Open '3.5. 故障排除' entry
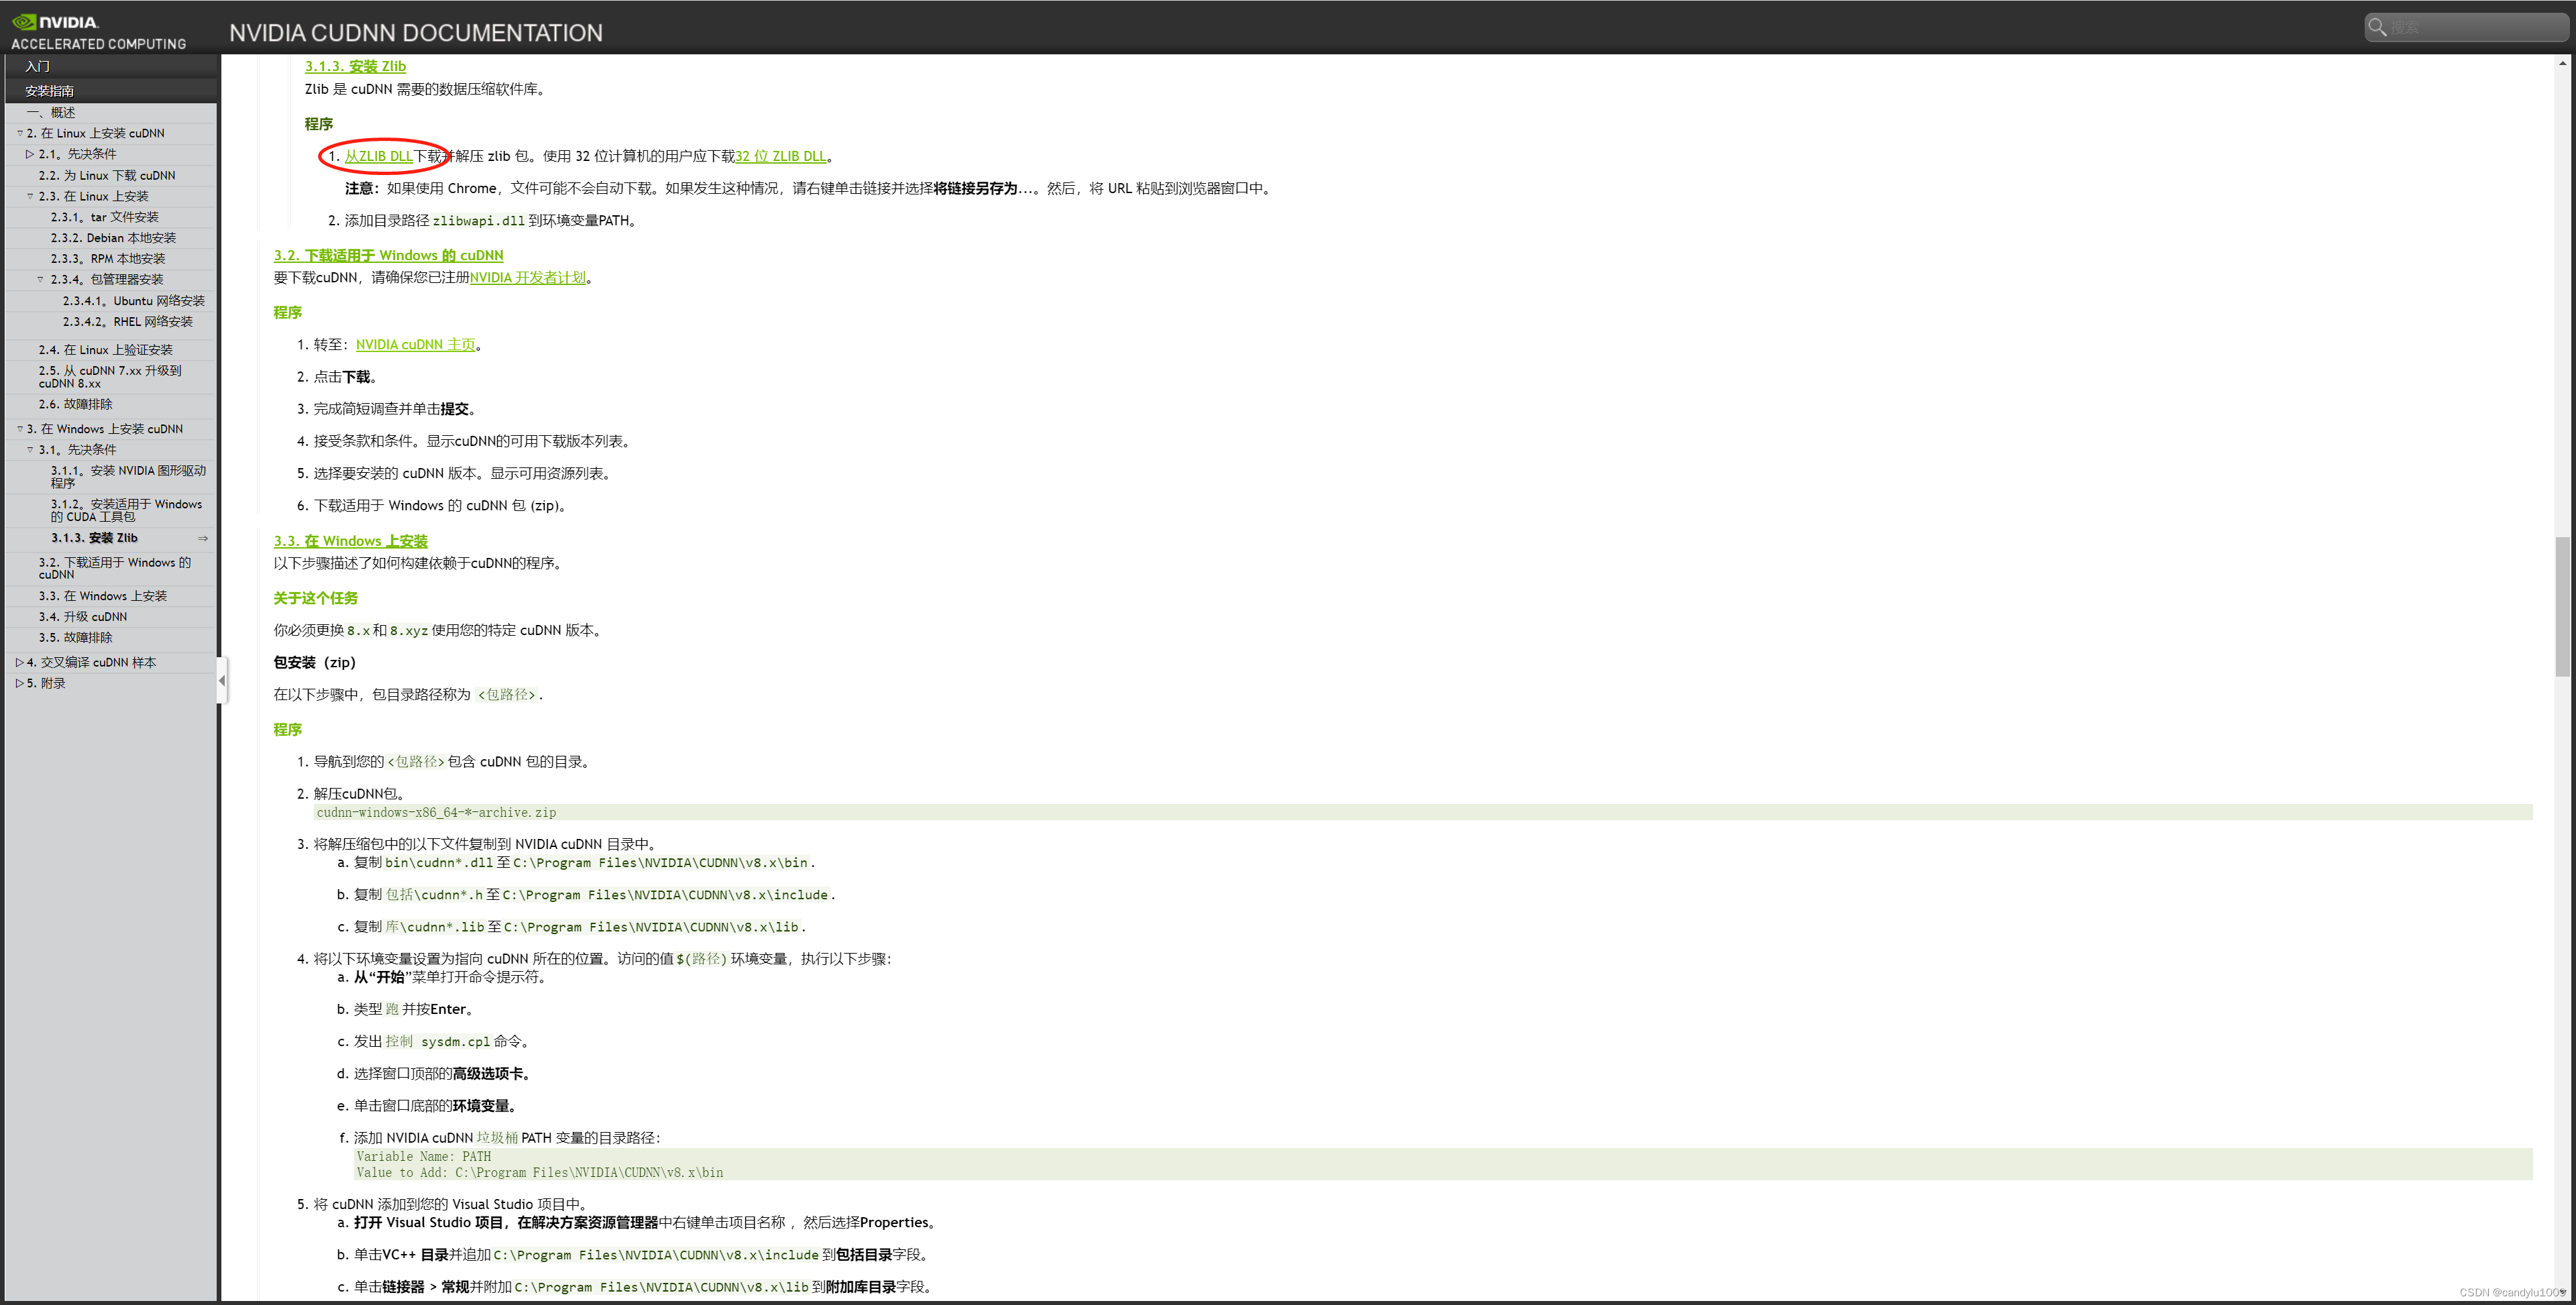2576x1305 pixels. click(x=75, y=638)
